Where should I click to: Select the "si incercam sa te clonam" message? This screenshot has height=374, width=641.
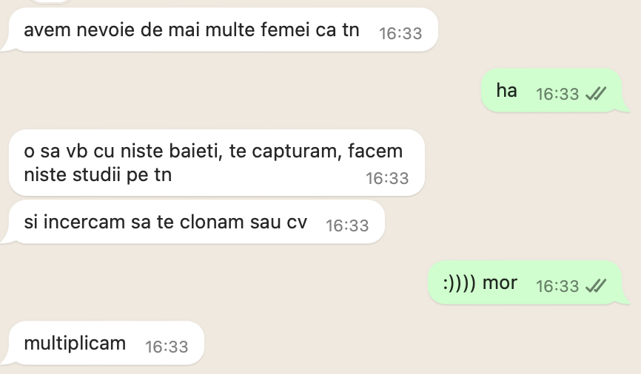pos(164,222)
